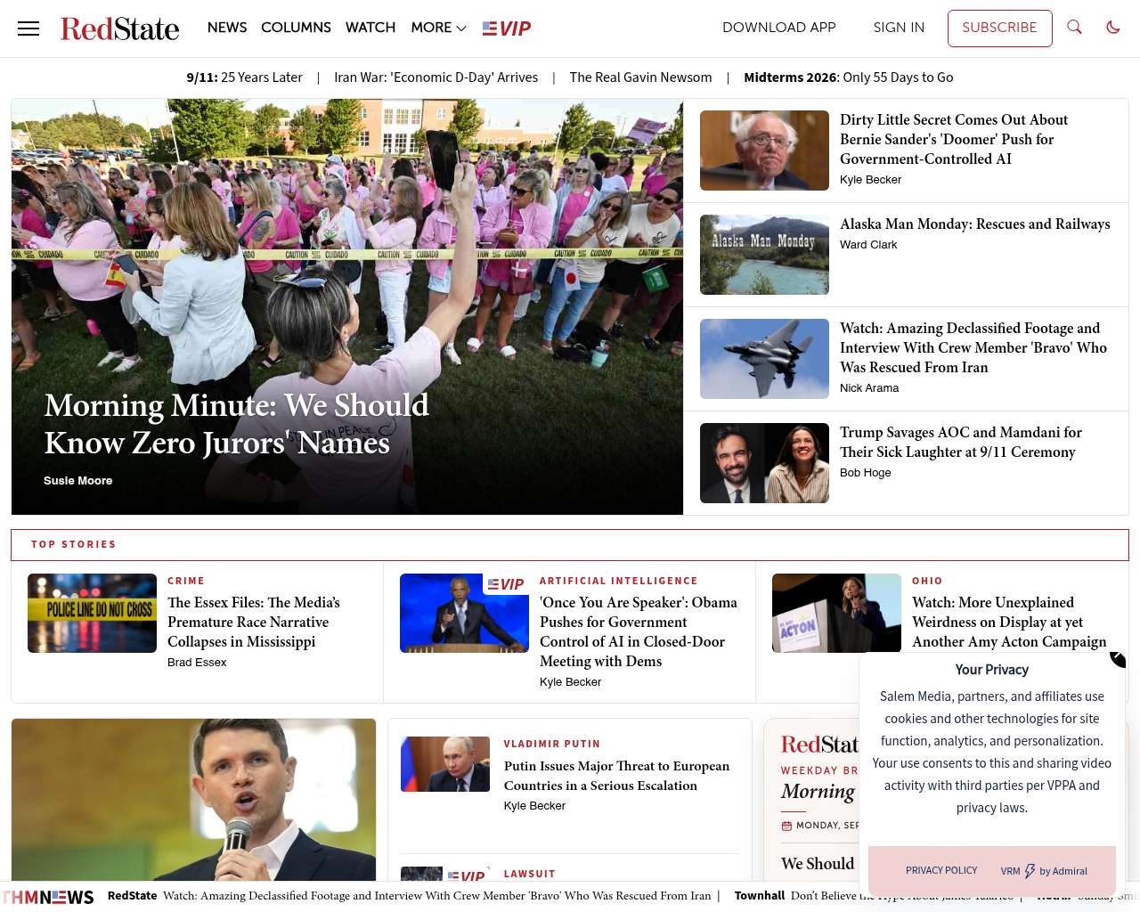1140x912 pixels.
Task: Click DOWNLOAD APP link
Action: pos(779,28)
